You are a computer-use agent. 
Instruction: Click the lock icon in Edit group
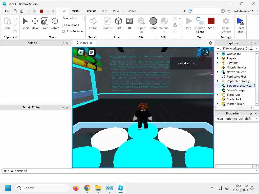point(175,25)
